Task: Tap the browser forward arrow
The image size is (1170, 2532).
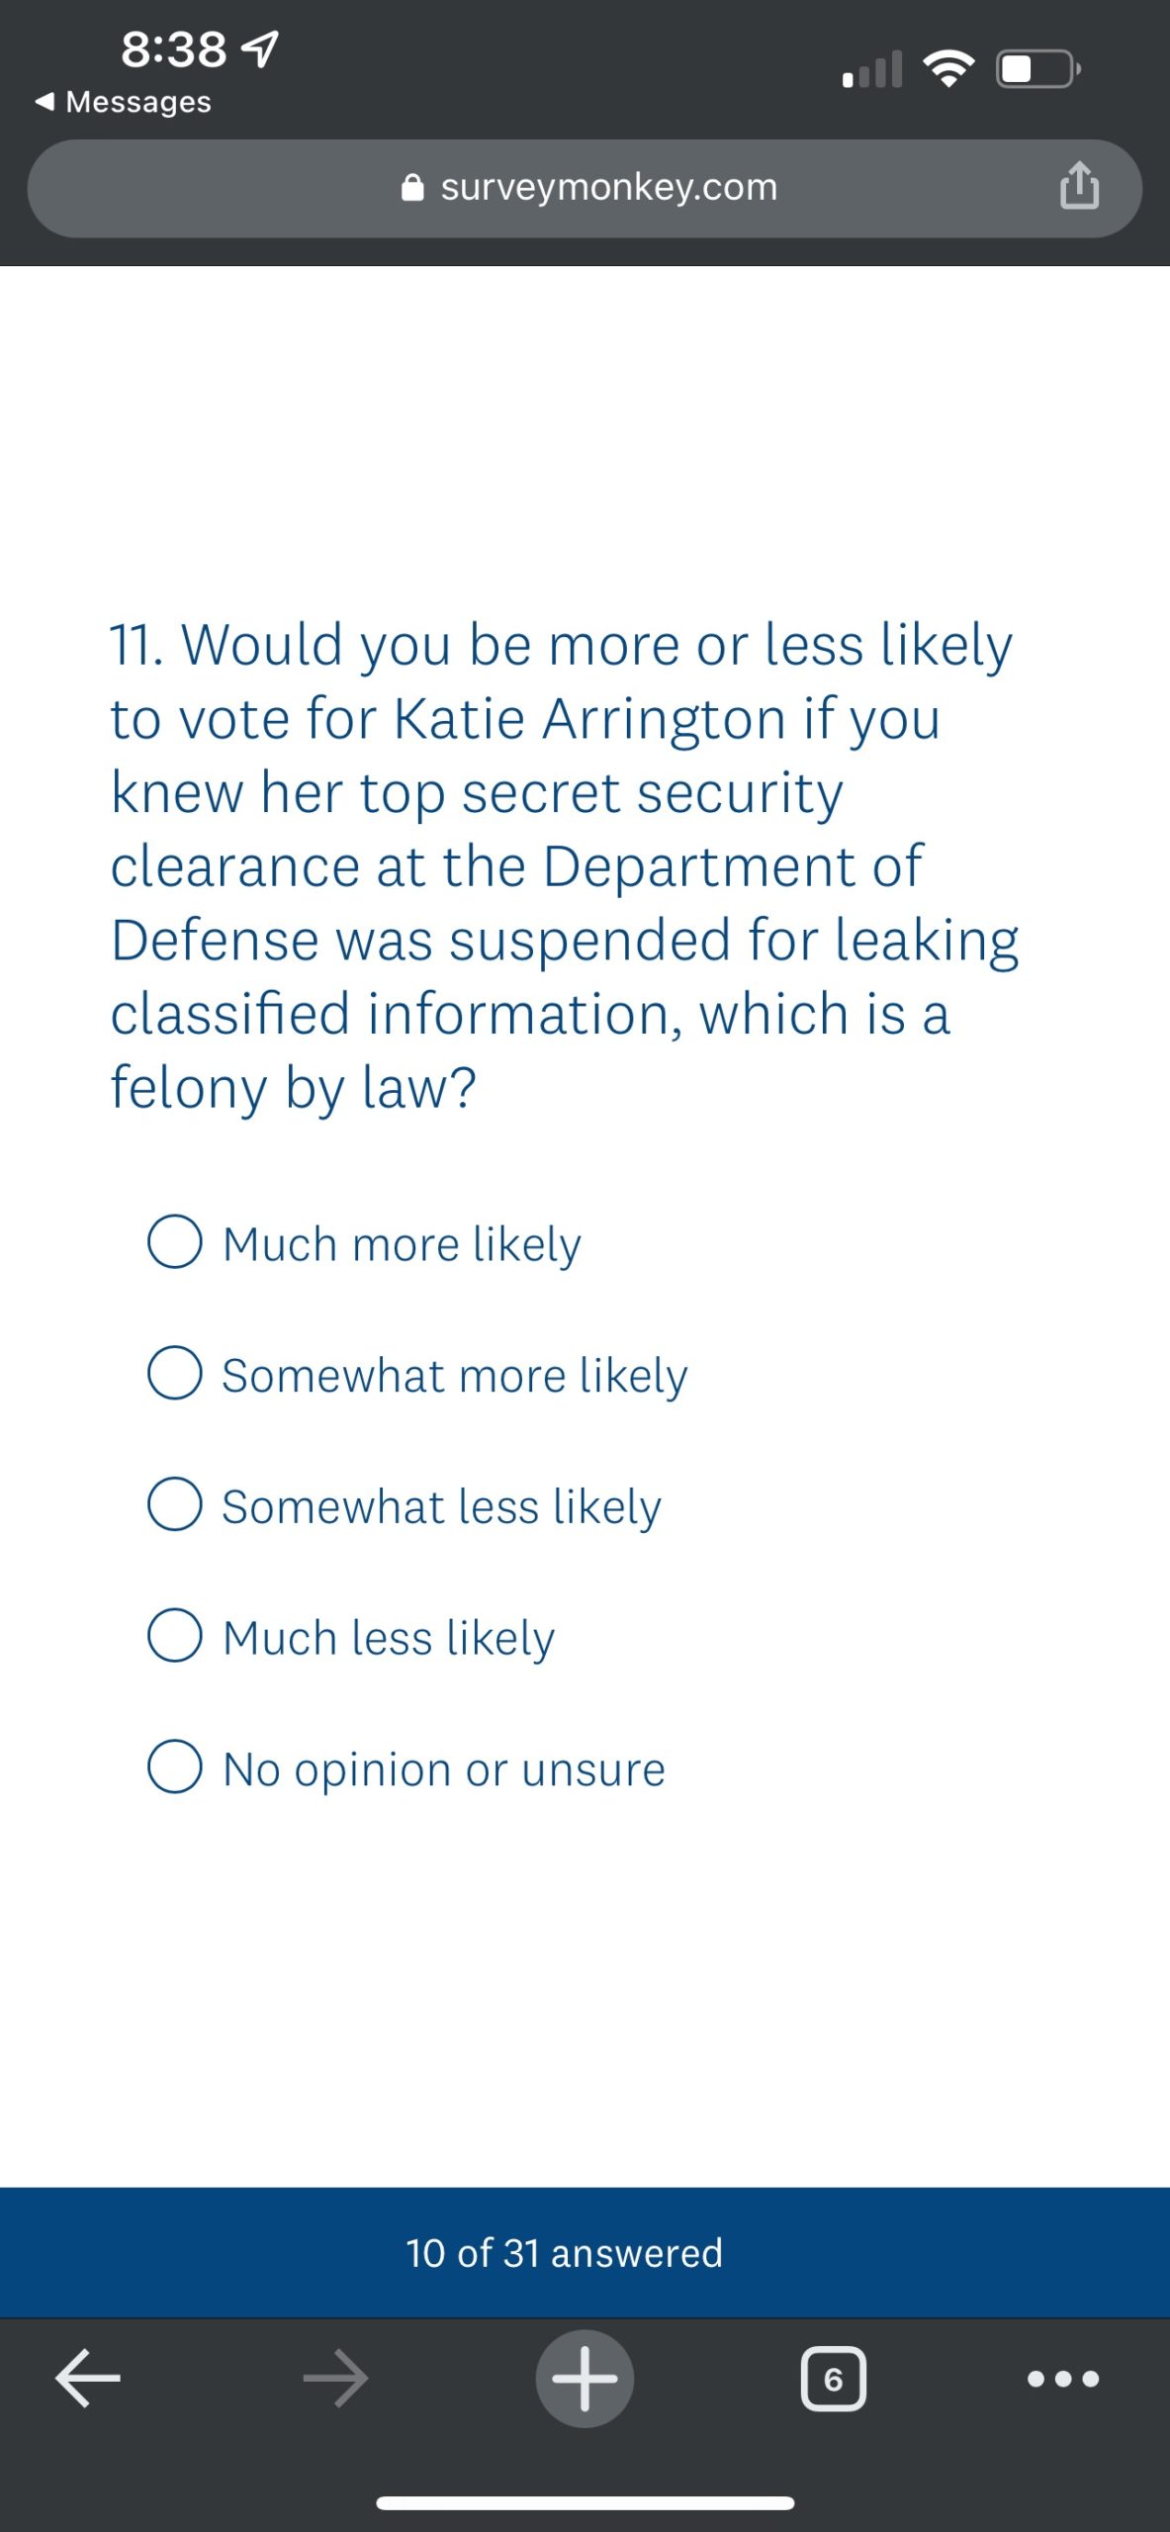Action: pyautogui.click(x=335, y=2378)
